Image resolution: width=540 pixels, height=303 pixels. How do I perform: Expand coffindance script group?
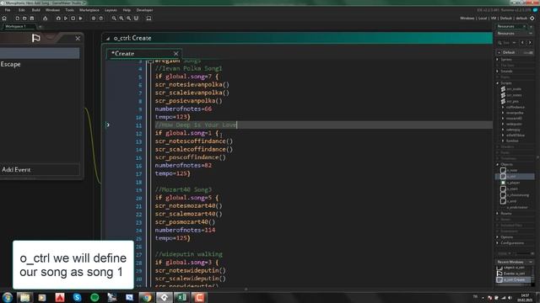[x=503, y=107]
